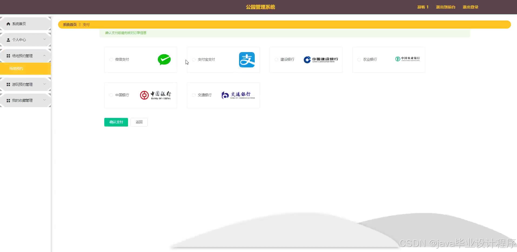This screenshot has width=517, height=252.
Task: Click the WeChat Pay green logo
Action: (164, 60)
